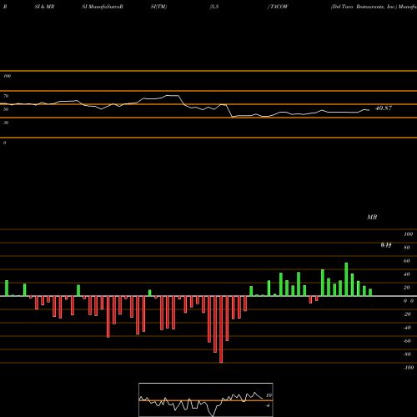Click the 'B' letter at header start

5,7
